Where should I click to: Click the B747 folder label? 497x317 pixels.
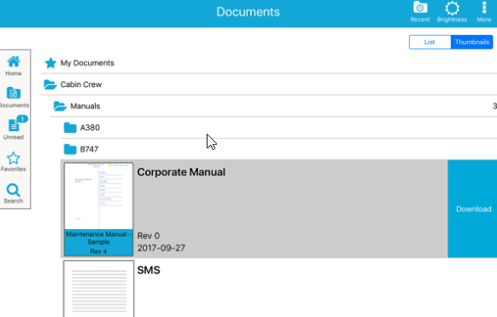click(x=89, y=149)
